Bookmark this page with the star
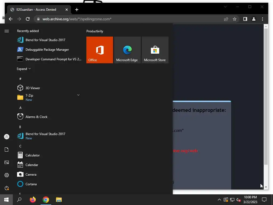The width and height of the screenshot is (273, 205). pos(235,19)
